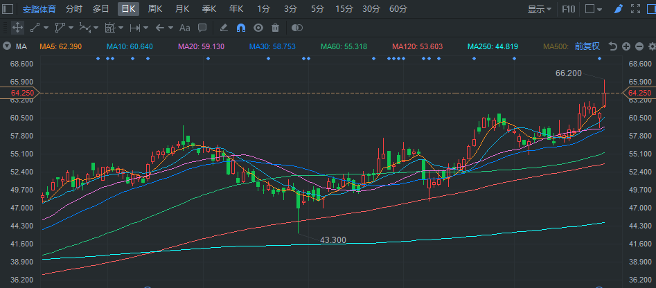656x288 pixels.
Task: Click the 66.200 high price label
Action: click(x=569, y=73)
